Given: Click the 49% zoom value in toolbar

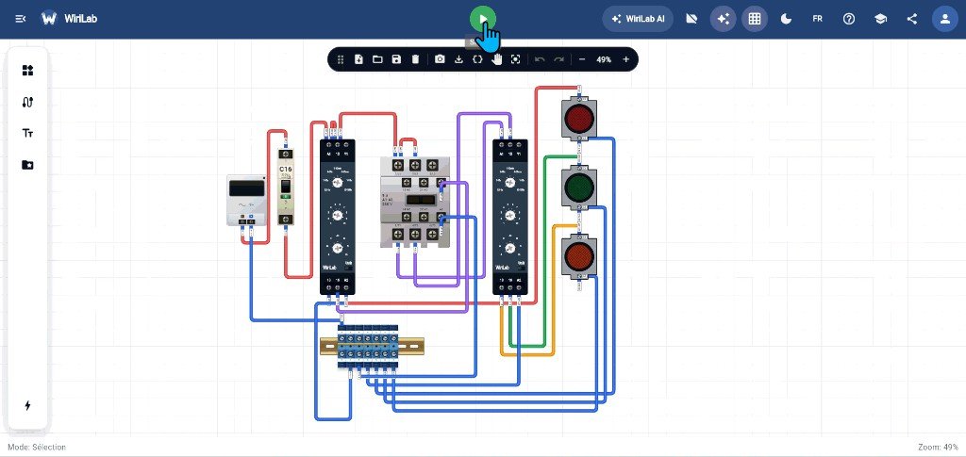Looking at the screenshot, I should (x=604, y=59).
